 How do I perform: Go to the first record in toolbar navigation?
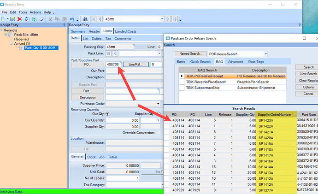[93, 19]
